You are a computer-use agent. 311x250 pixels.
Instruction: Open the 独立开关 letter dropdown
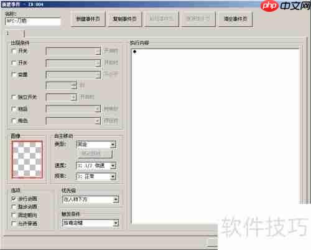pyautogui.click(x=62, y=97)
